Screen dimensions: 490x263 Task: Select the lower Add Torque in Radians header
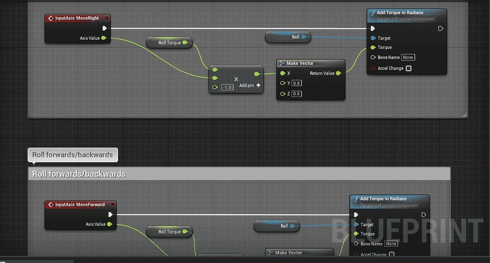pos(390,202)
